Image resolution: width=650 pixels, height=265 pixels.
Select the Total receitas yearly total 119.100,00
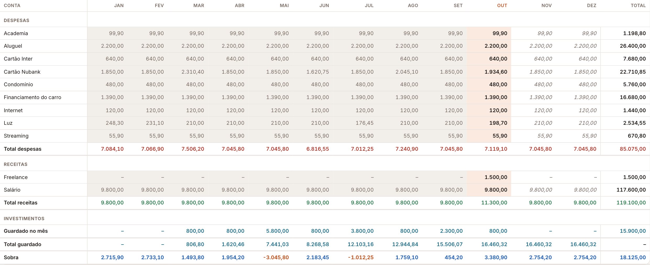coord(631,203)
